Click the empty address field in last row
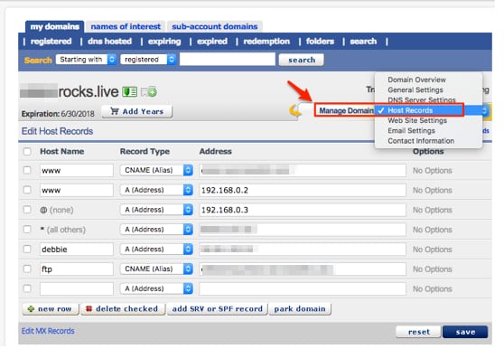The height and width of the screenshot is (349, 504). point(303,288)
